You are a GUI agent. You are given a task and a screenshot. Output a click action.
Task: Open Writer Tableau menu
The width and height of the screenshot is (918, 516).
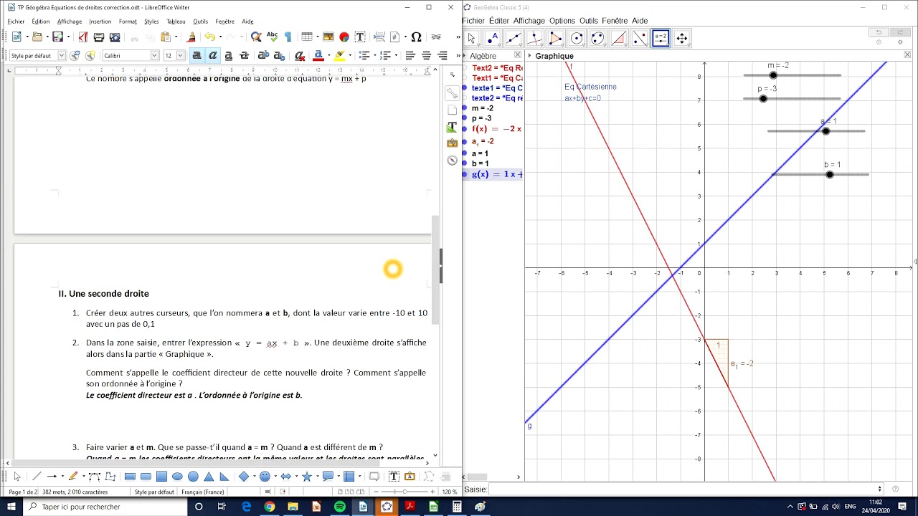click(176, 21)
